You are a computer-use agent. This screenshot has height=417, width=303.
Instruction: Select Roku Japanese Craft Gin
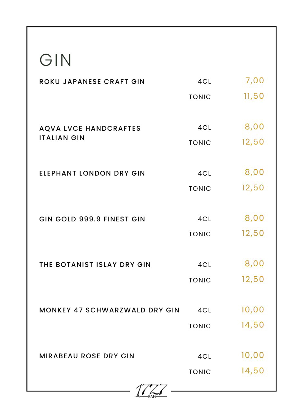(92, 82)
